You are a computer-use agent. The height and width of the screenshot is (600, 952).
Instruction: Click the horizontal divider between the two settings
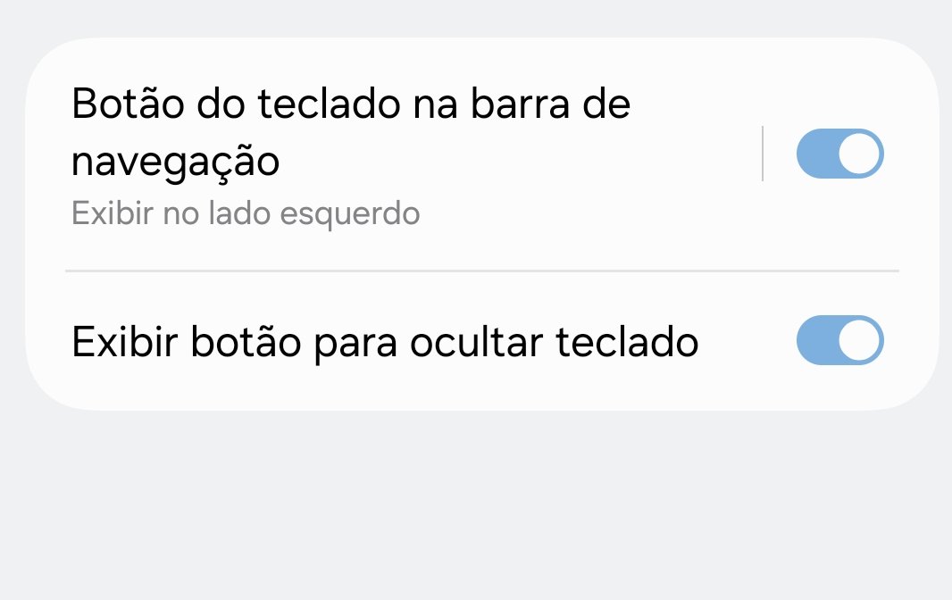pyautogui.click(x=482, y=271)
